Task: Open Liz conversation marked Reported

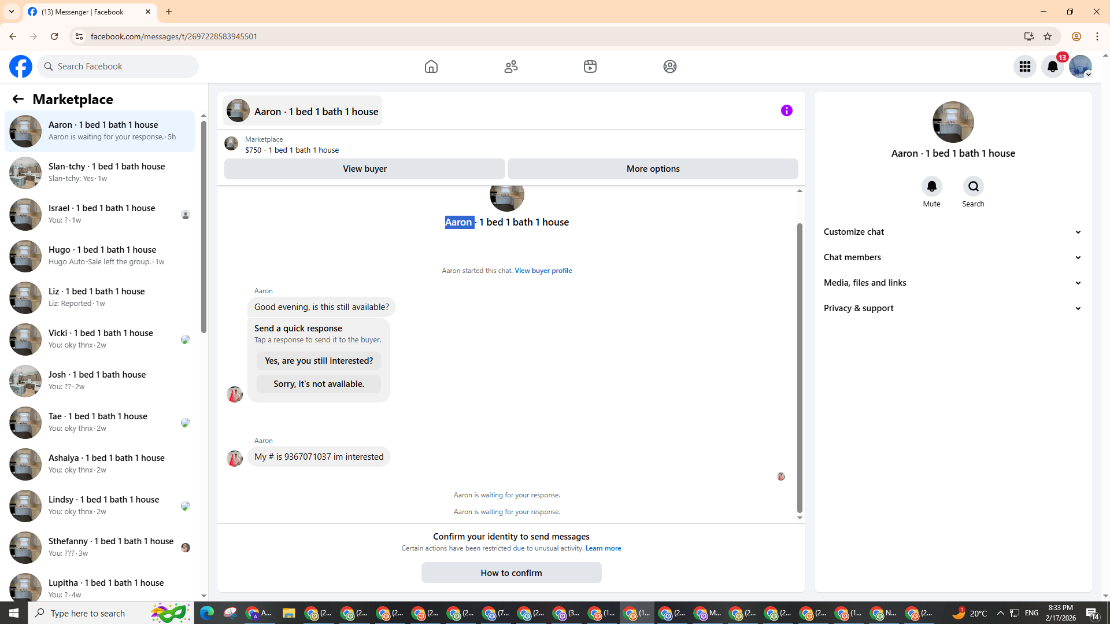Action: [x=99, y=297]
